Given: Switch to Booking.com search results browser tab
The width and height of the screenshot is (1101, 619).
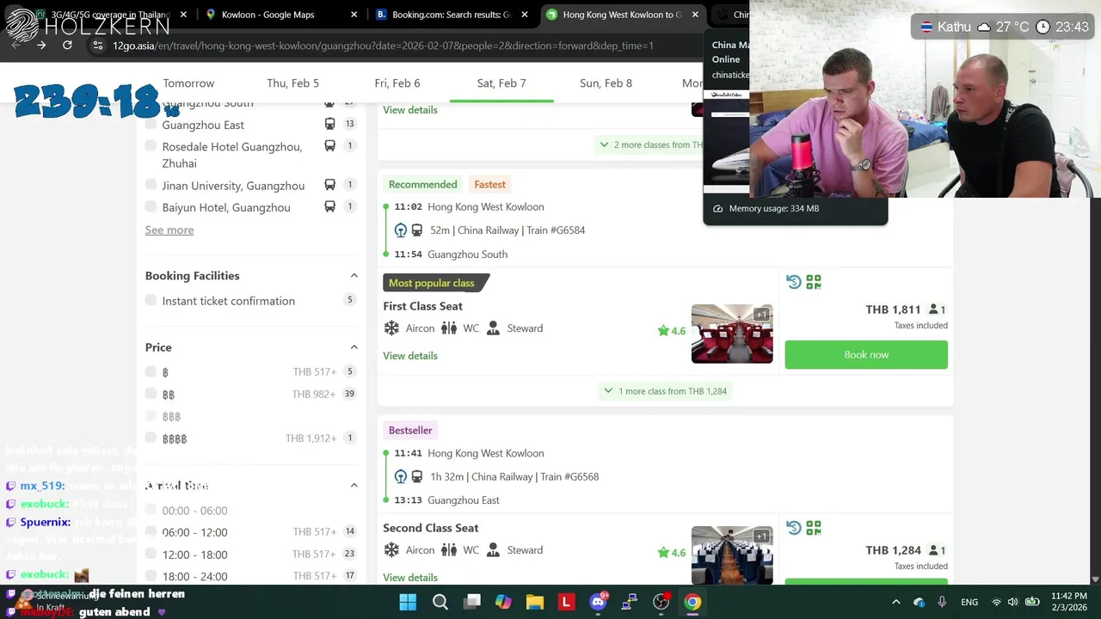Looking at the screenshot, I should point(452,15).
